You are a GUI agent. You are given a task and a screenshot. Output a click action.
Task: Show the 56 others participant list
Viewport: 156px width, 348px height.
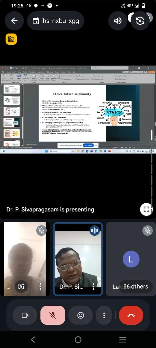coord(135,287)
